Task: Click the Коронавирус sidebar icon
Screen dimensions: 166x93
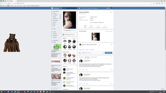Action: 52,40
